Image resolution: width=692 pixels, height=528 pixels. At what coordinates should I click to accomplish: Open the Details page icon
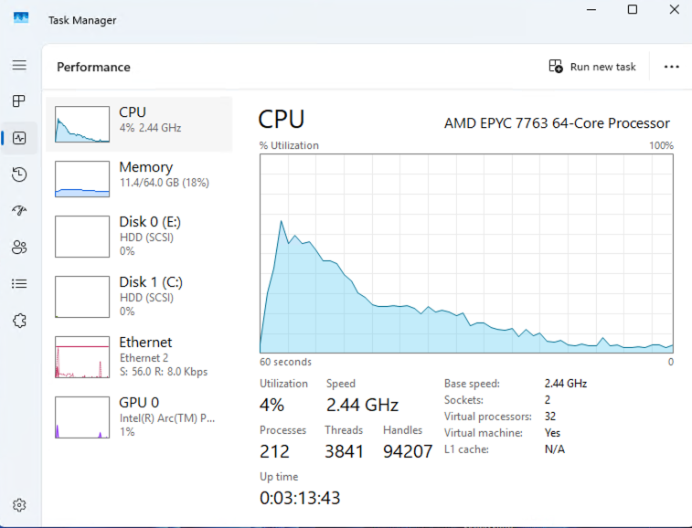tap(19, 284)
